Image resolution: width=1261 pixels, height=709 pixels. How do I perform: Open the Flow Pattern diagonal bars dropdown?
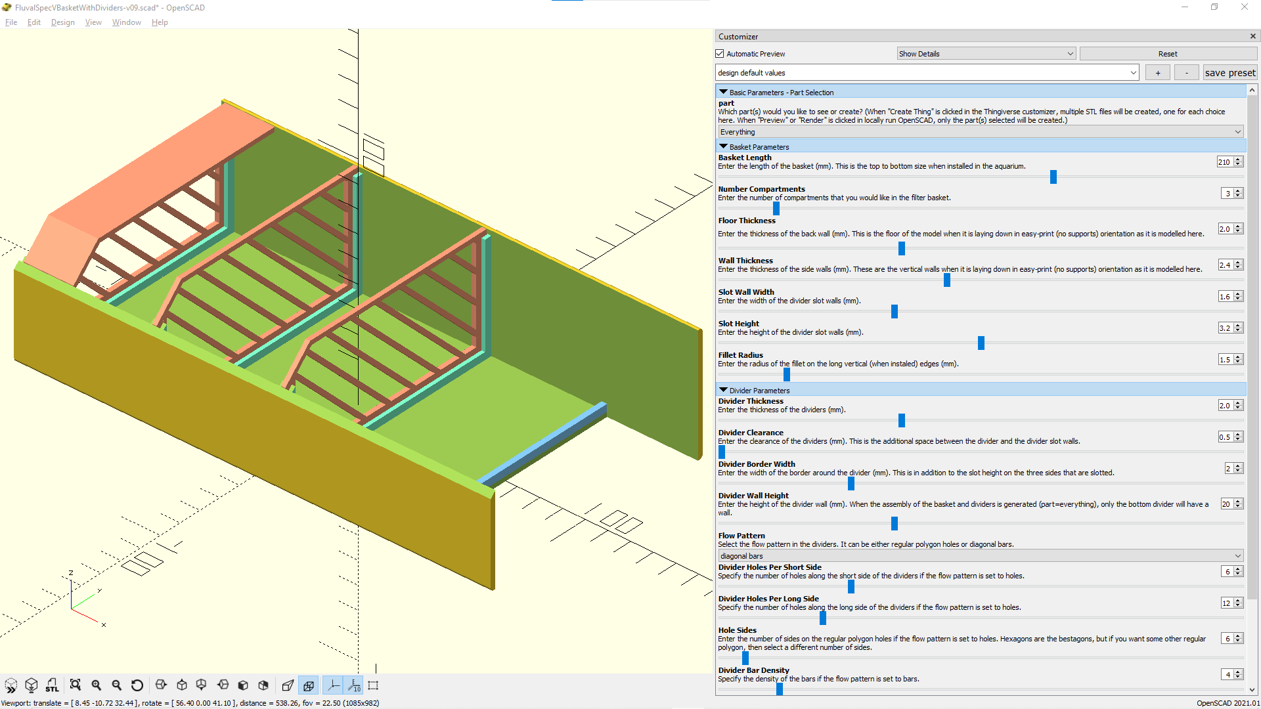(x=981, y=556)
